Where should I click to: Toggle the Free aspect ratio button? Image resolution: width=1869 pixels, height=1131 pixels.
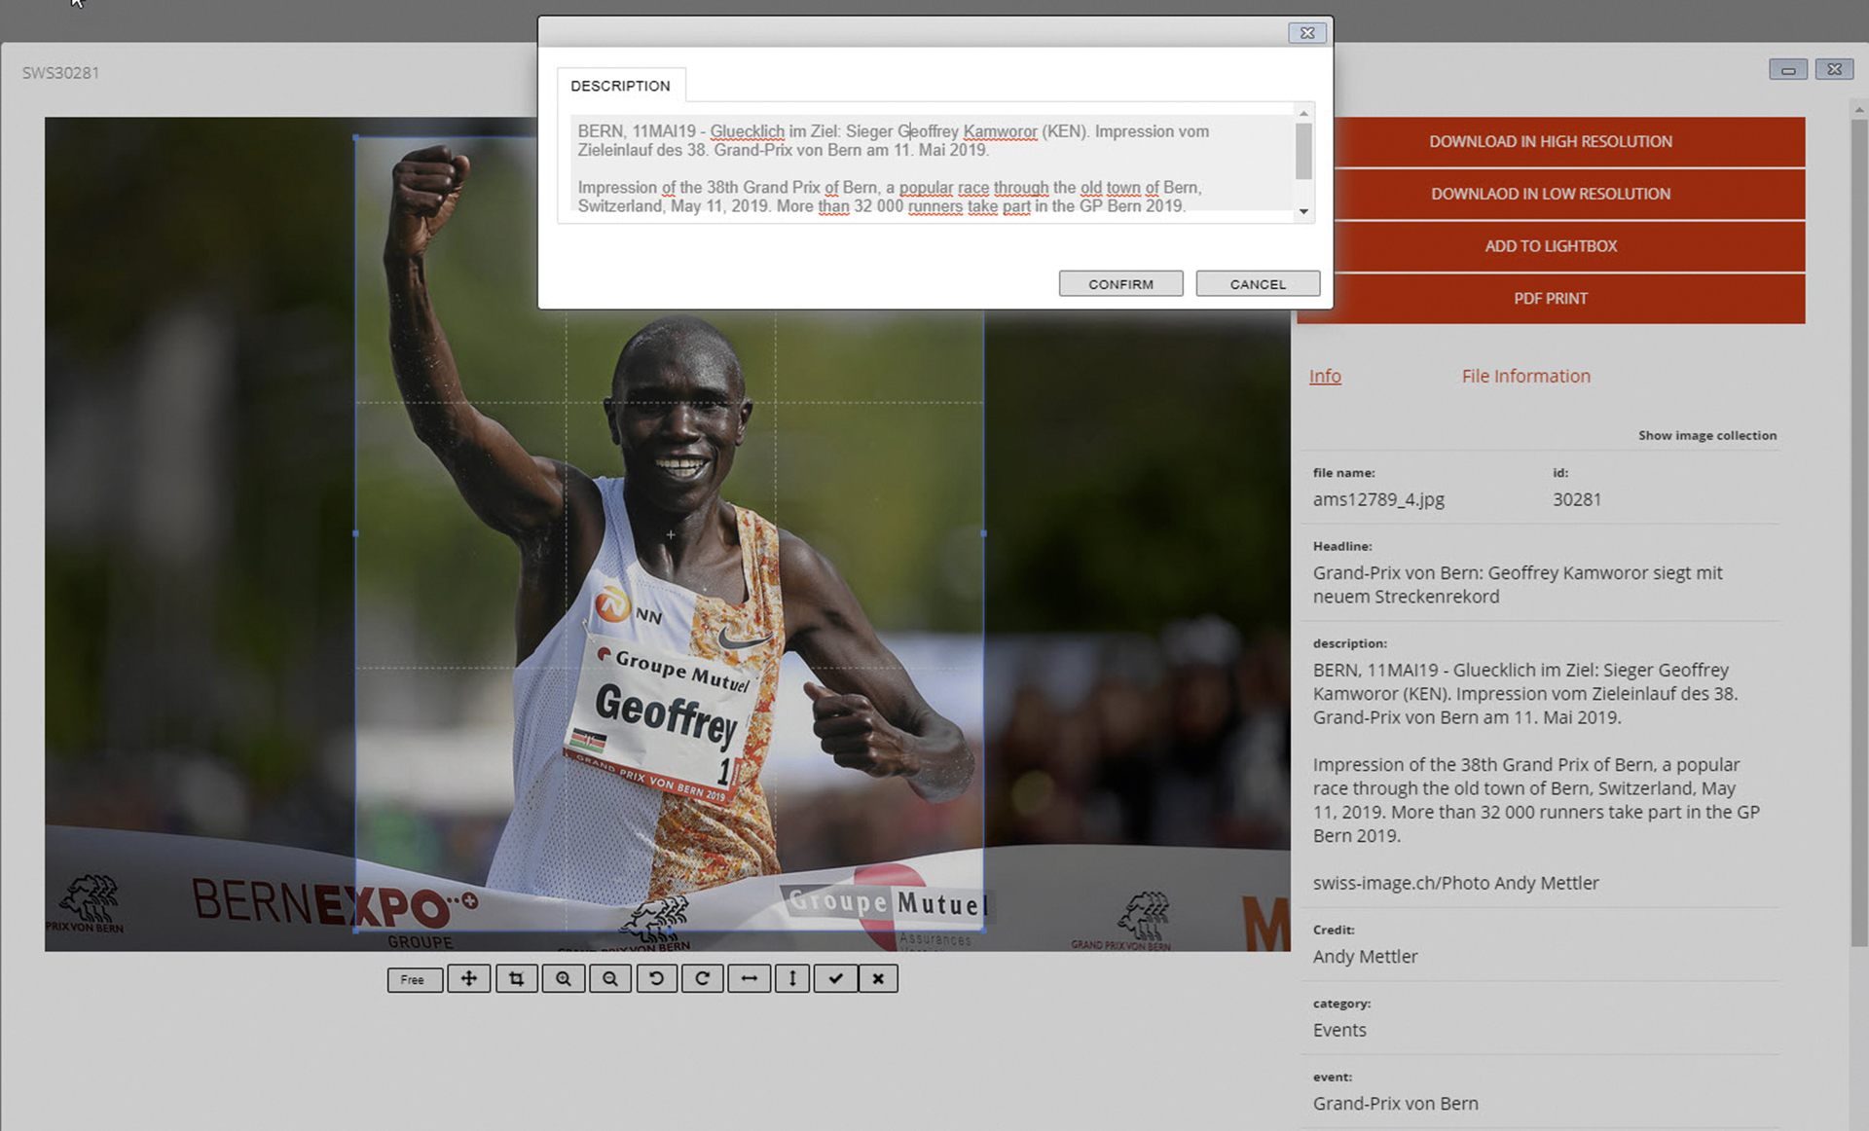pyautogui.click(x=414, y=979)
